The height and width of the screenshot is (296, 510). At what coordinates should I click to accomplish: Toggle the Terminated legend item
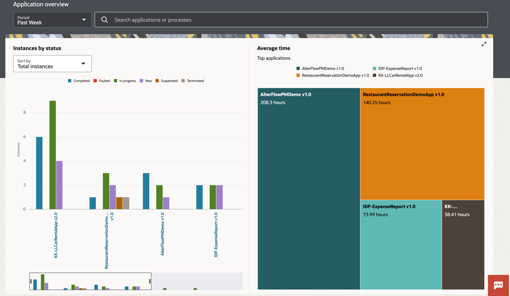(193, 81)
